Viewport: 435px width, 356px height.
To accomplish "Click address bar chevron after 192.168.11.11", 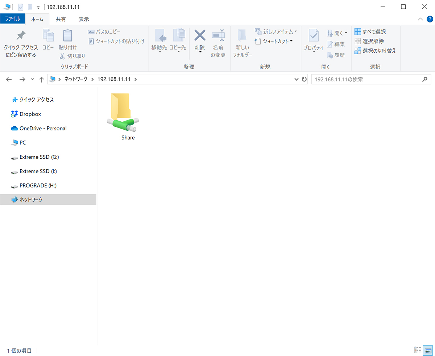I will tap(136, 79).
